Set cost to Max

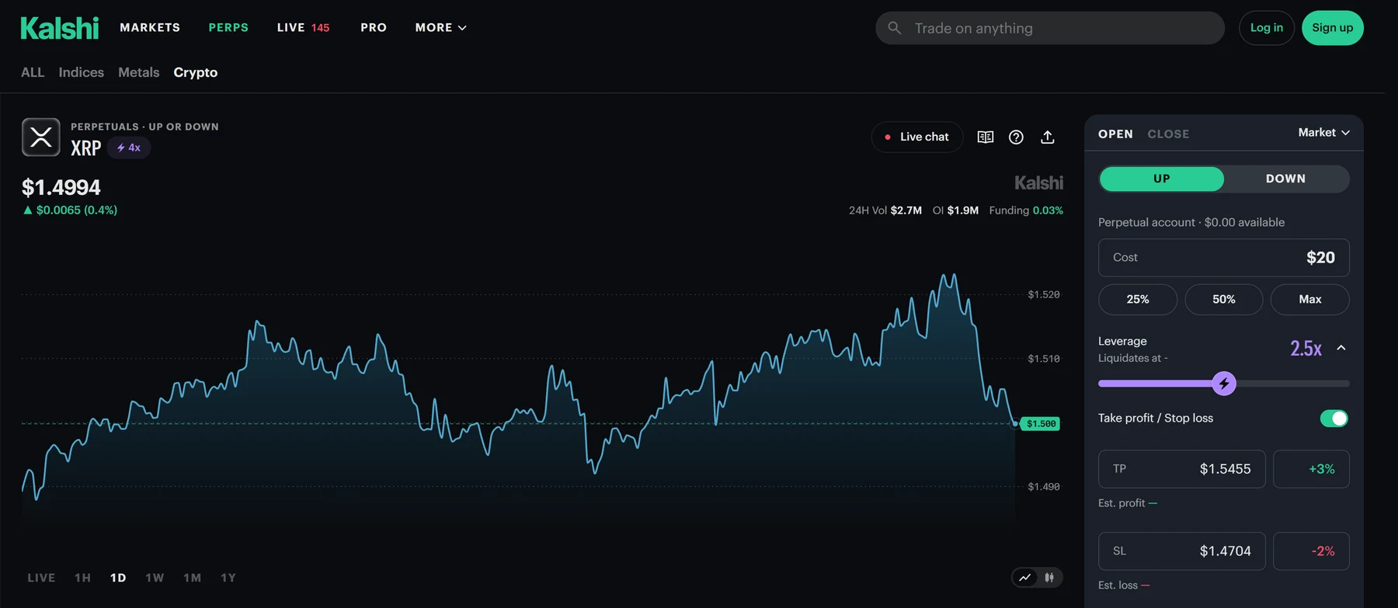tap(1310, 300)
